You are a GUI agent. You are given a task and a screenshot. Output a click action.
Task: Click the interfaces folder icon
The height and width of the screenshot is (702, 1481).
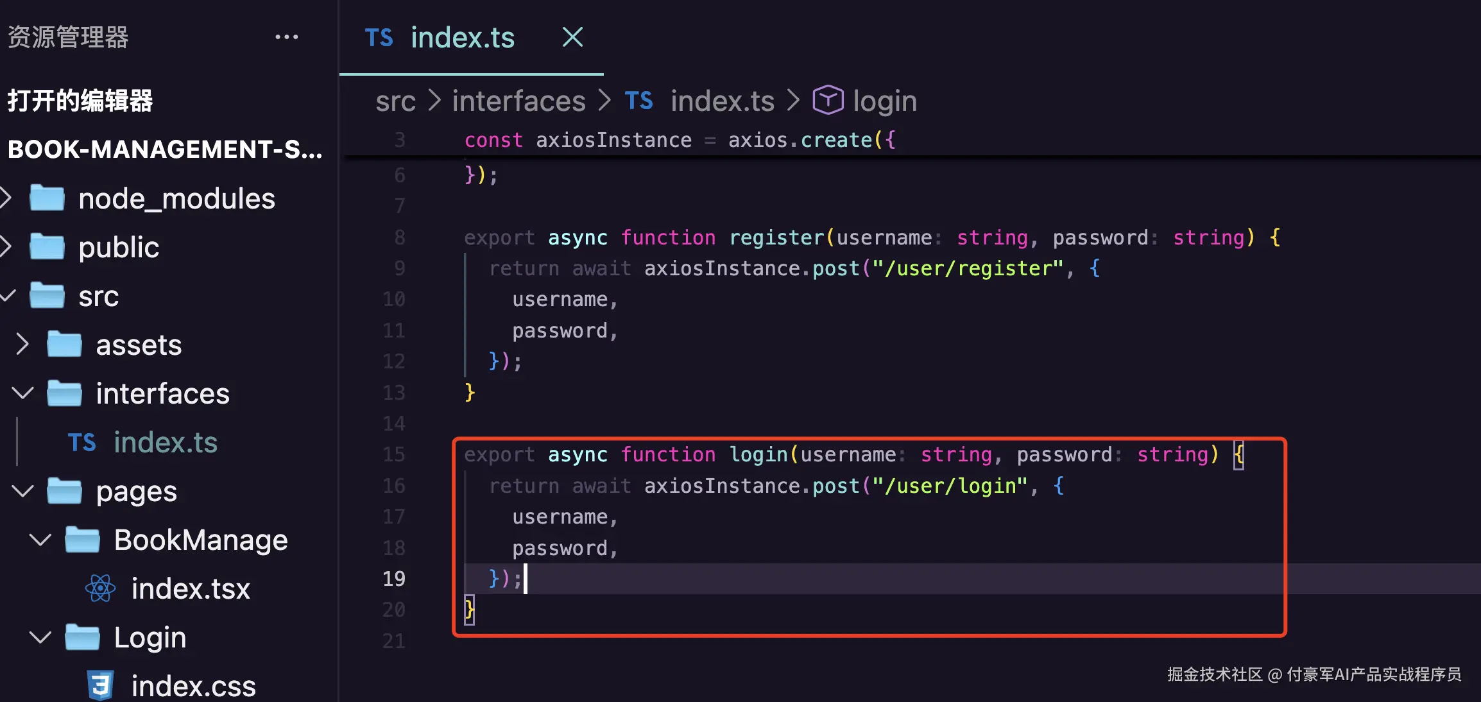coord(65,393)
